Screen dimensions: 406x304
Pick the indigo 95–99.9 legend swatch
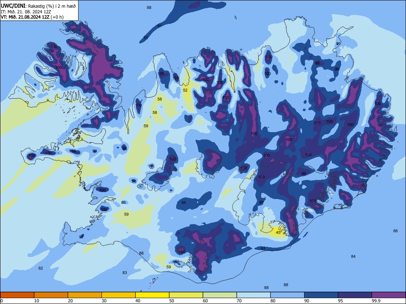pos(355,295)
